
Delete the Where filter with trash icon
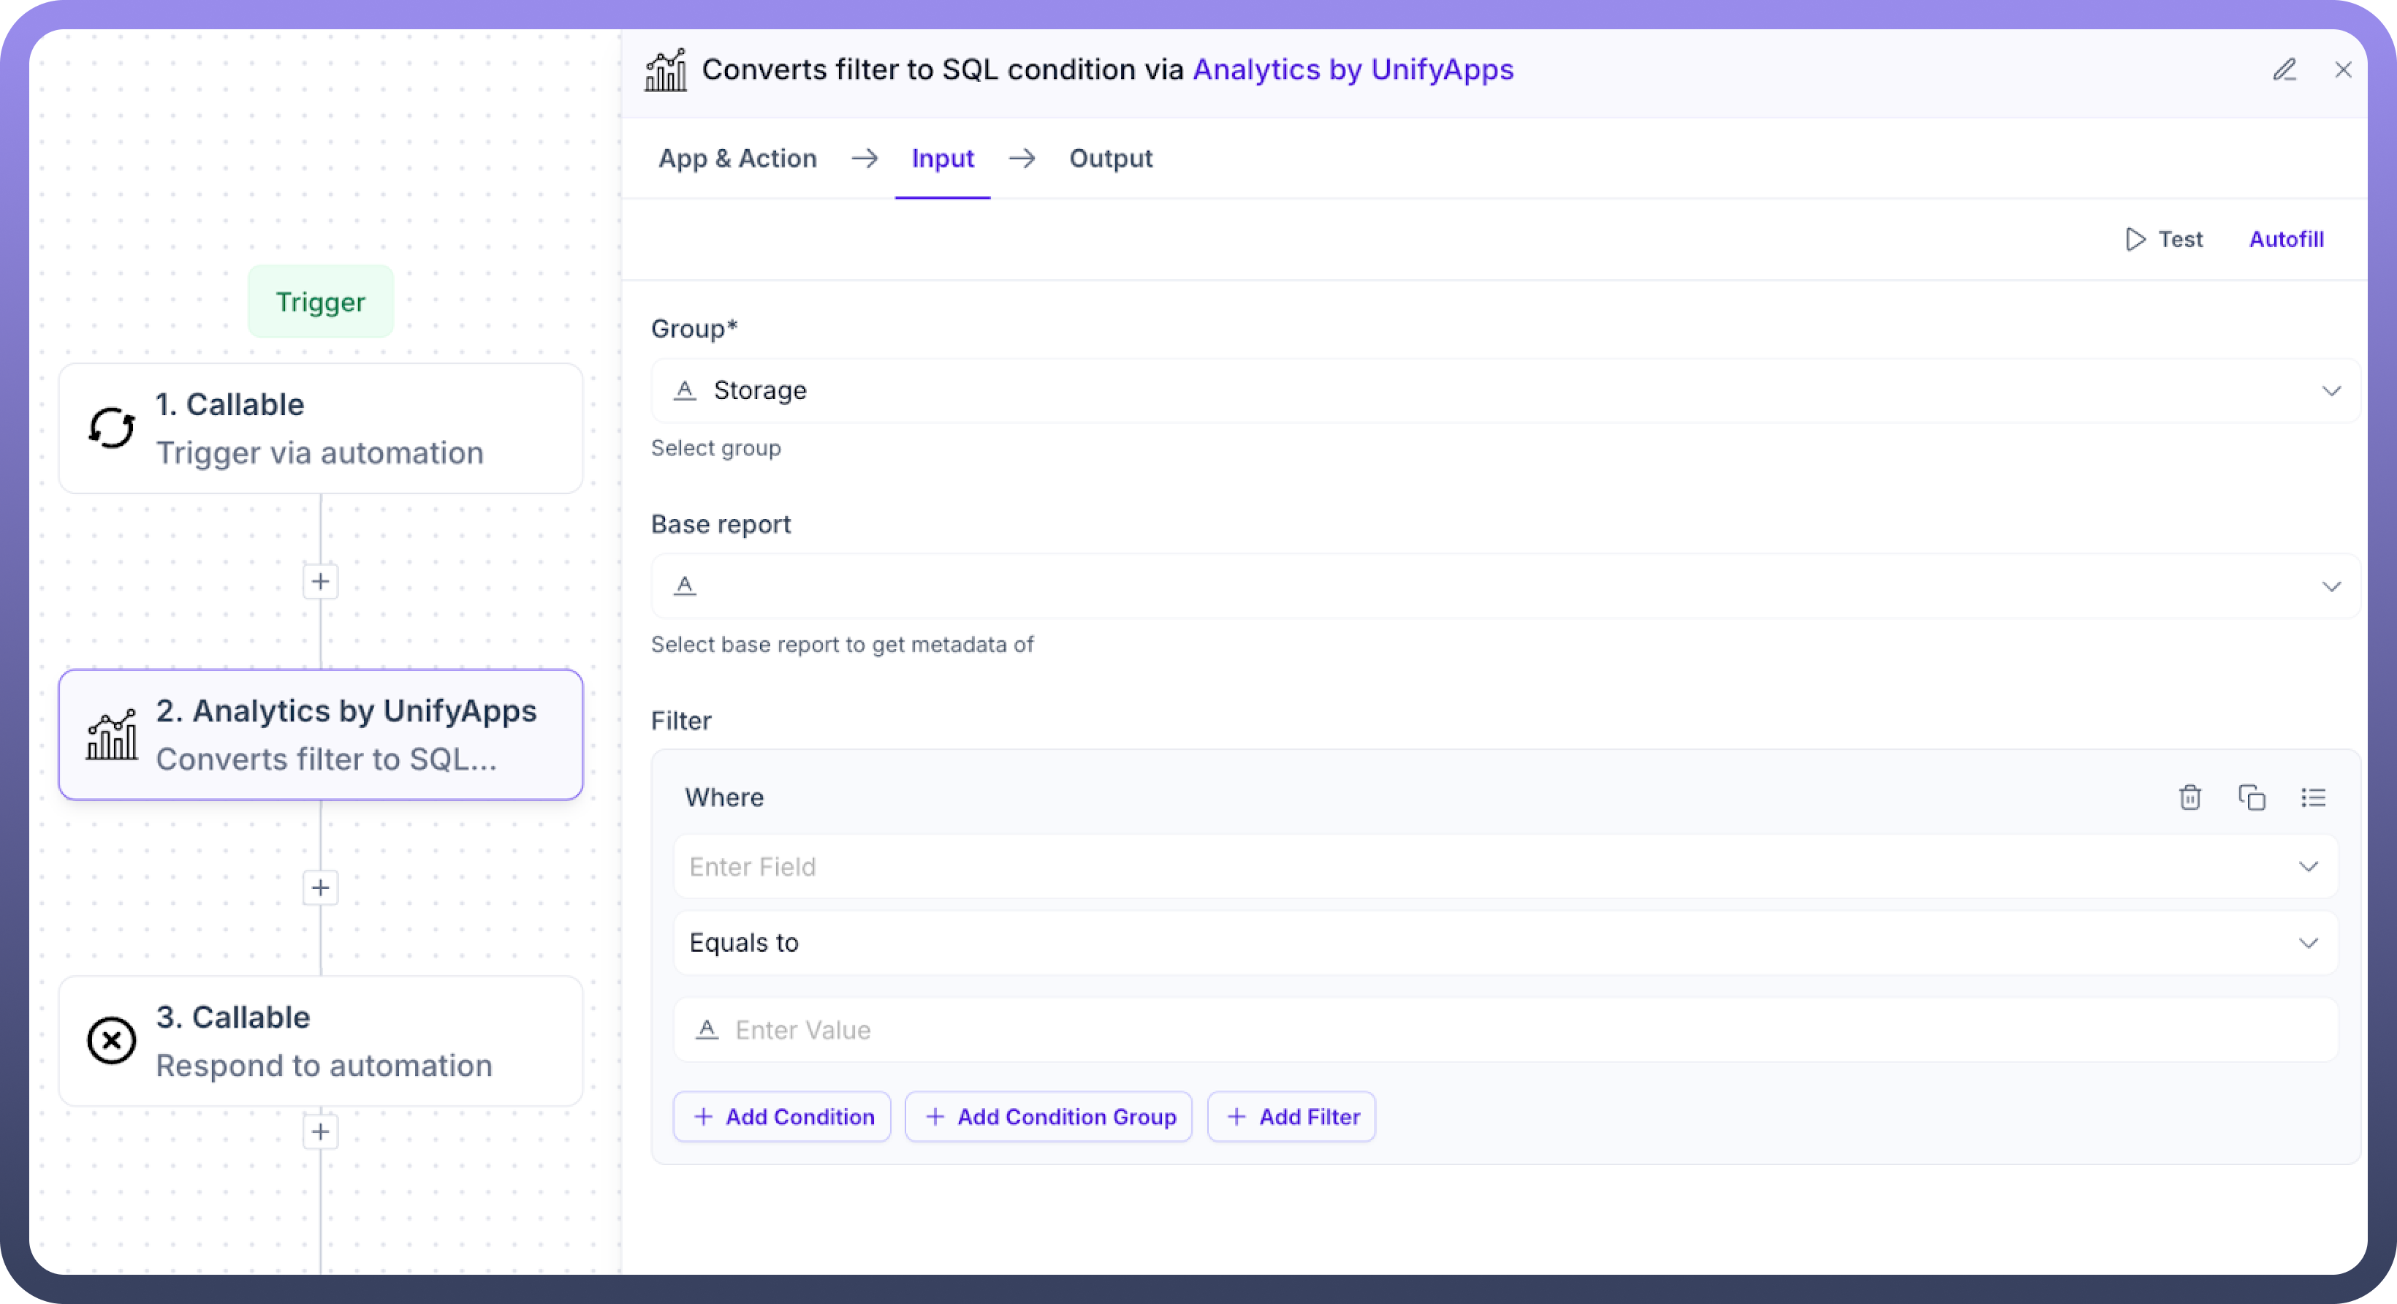click(x=2189, y=797)
